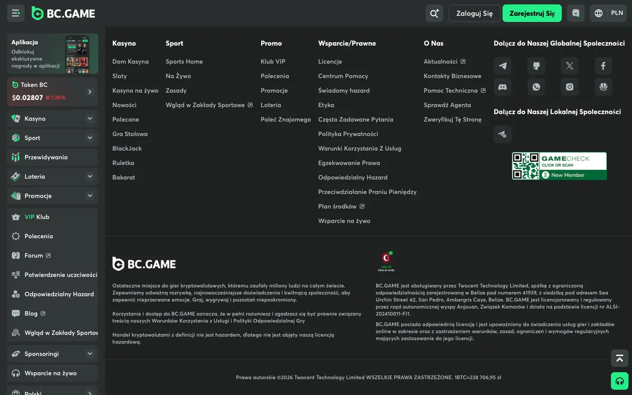Image resolution: width=632 pixels, height=395 pixels.
Task: Open the basketball-style community icon
Action: 603,87
